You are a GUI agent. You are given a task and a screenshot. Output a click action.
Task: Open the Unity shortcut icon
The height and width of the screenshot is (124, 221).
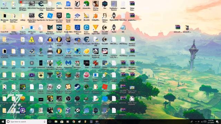click(x=77, y=111)
